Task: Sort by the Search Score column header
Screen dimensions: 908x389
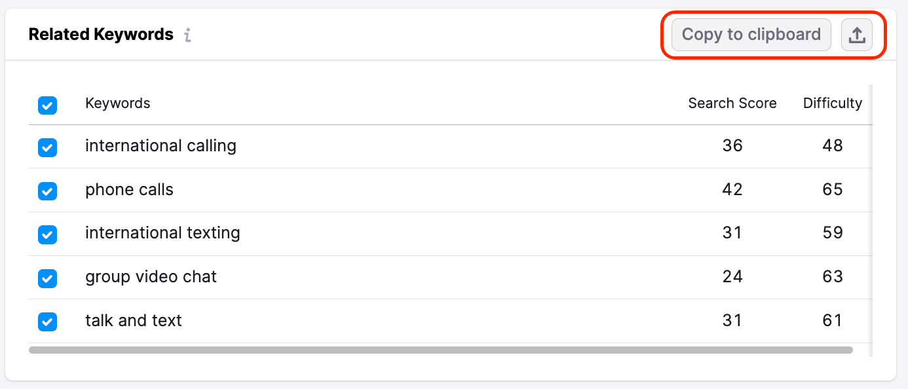Action: click(x=732, y=103)
